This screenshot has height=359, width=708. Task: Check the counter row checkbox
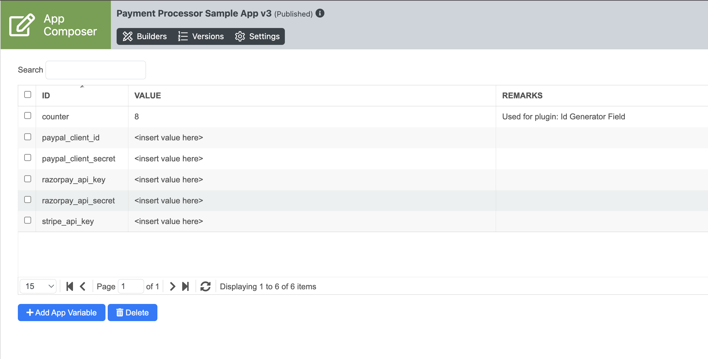click(x=28, y=116)
